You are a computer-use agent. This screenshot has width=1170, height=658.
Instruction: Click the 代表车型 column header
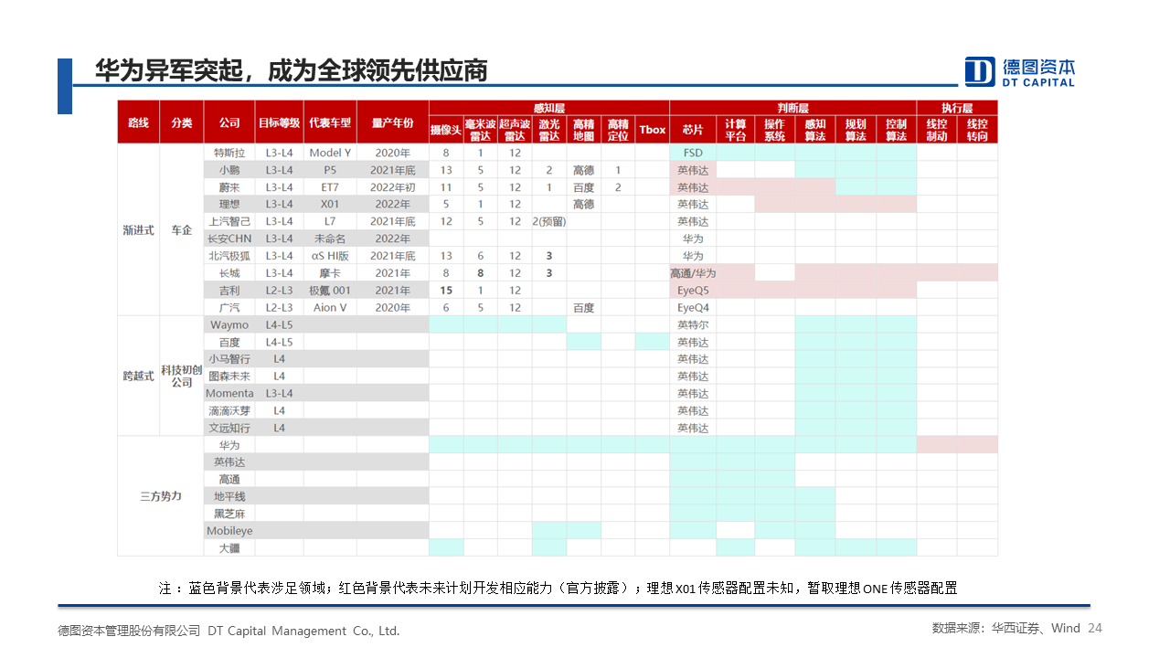tap(330, 123)
